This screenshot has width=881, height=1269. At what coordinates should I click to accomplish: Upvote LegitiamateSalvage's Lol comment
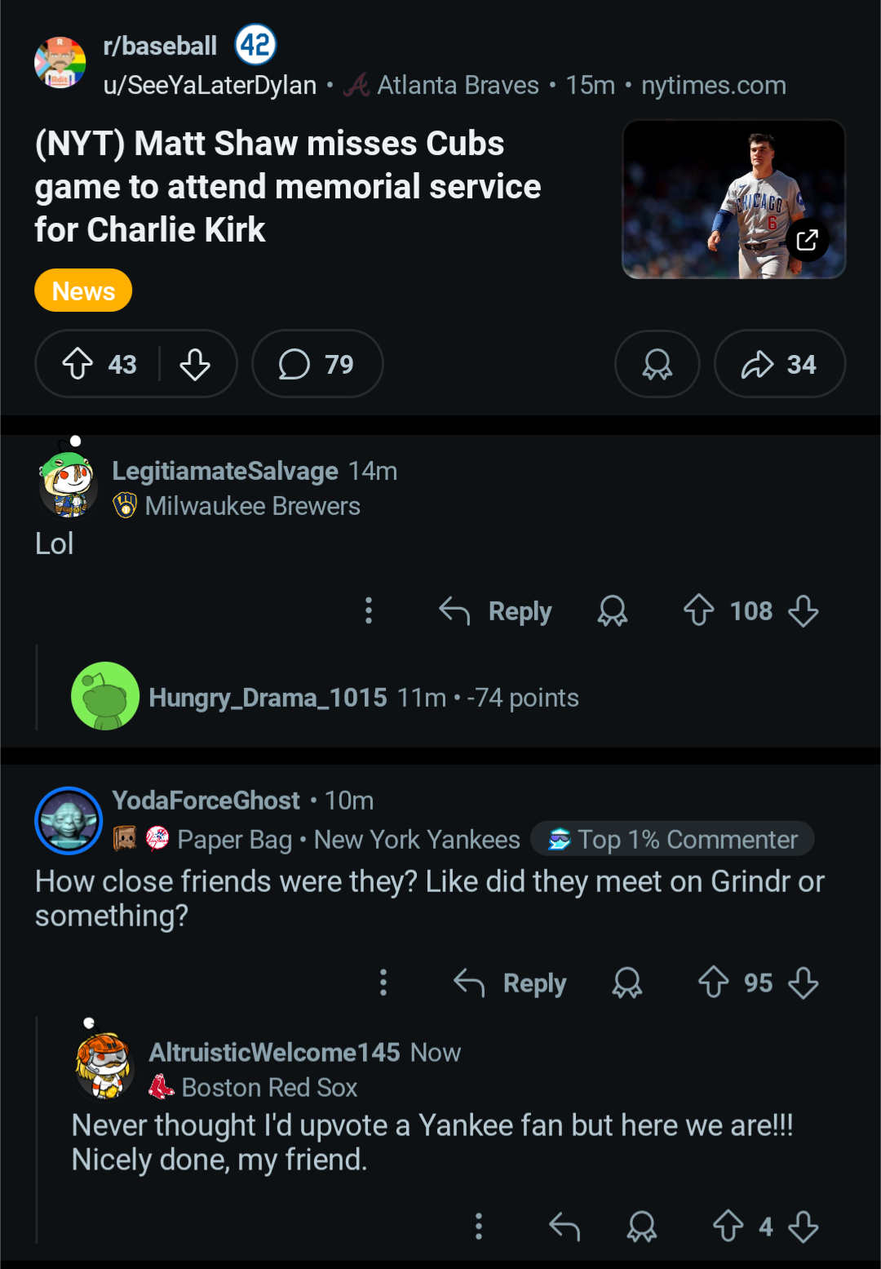(698, 610)
